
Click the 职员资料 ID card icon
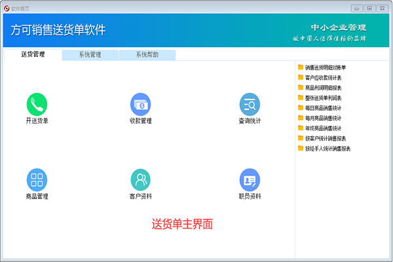coord(250,179)
